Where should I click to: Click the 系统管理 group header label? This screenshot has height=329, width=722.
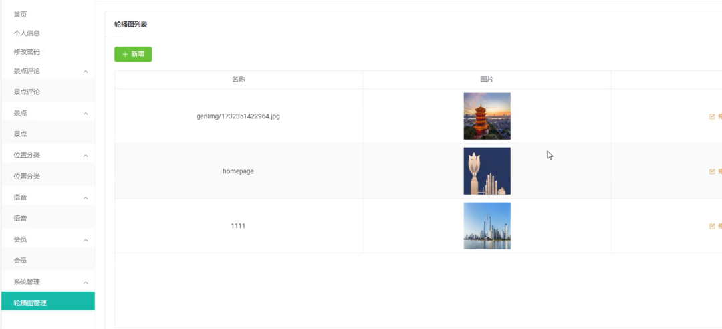(x=27, y=282)
